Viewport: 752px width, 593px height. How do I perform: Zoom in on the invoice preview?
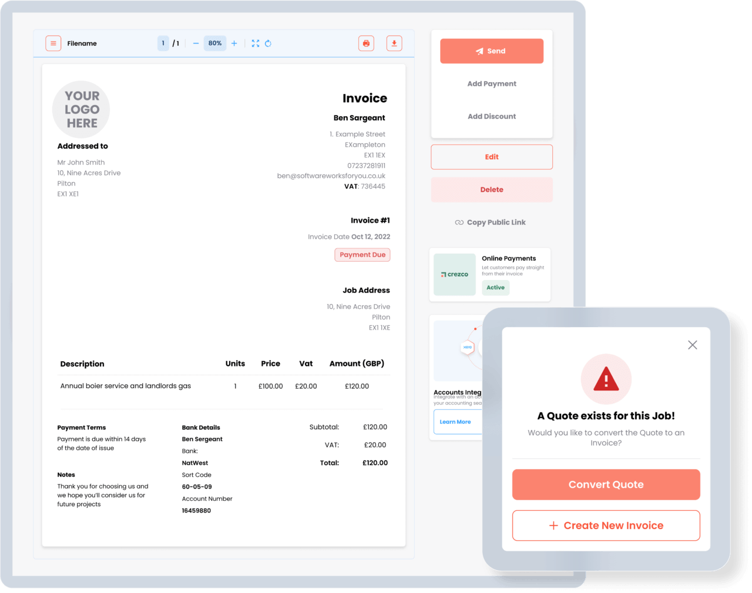234,43
